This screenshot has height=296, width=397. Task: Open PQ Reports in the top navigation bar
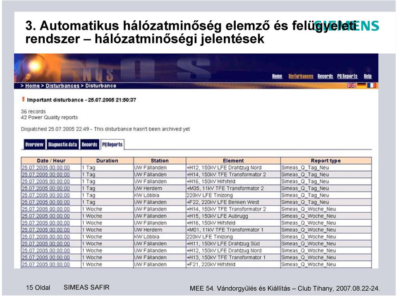[x=347, y=76]
